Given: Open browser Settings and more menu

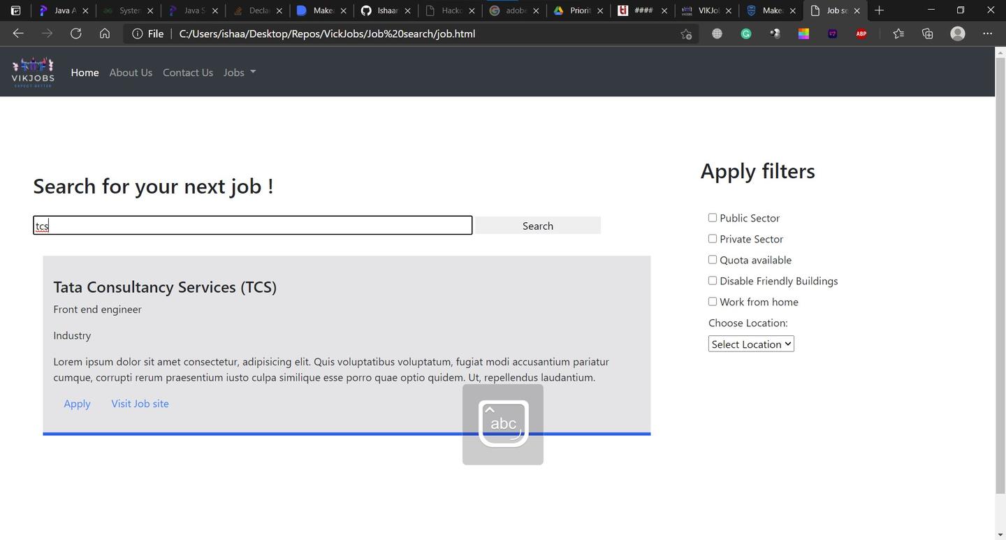Looking at the screenshot, I should [x=987, y=34].
